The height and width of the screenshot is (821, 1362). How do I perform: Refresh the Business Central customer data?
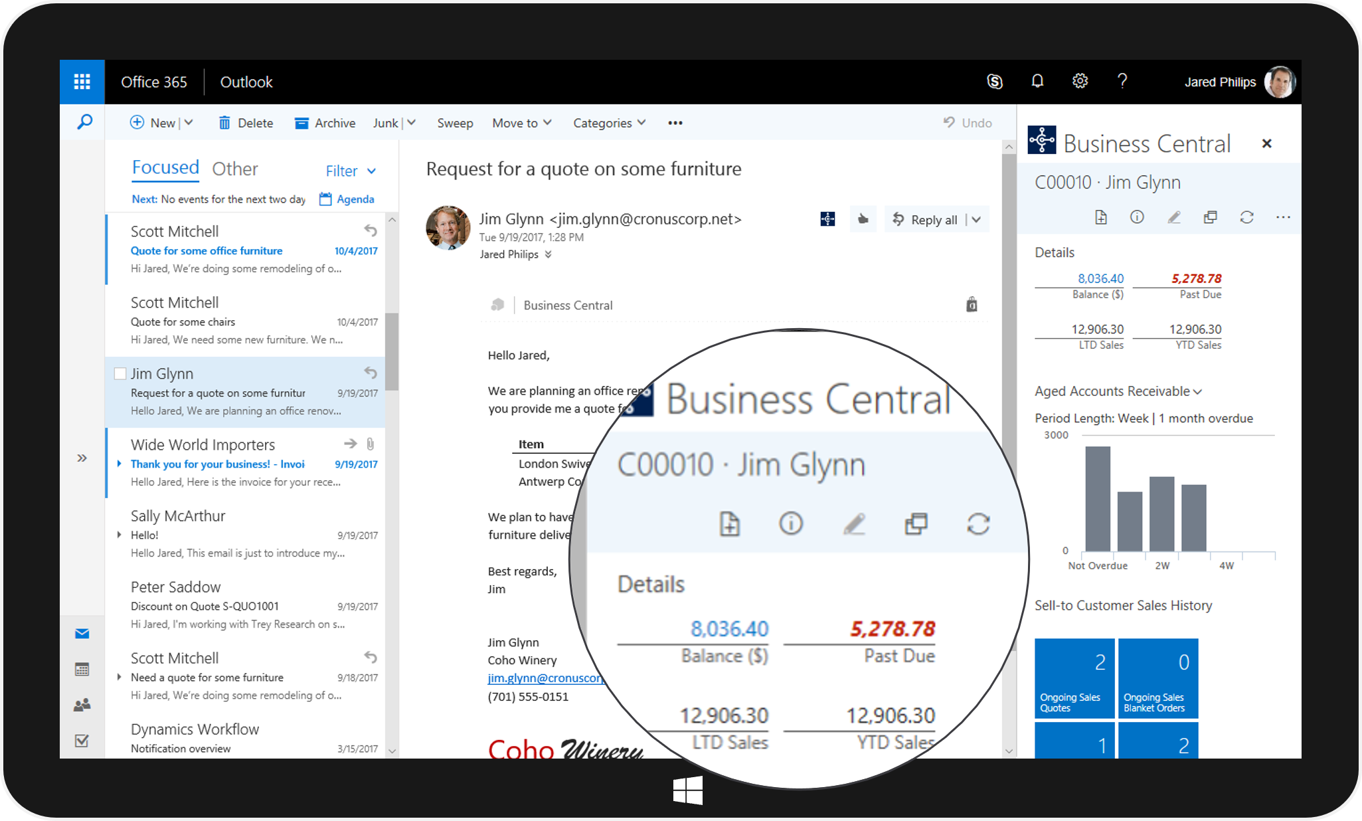1247,217
